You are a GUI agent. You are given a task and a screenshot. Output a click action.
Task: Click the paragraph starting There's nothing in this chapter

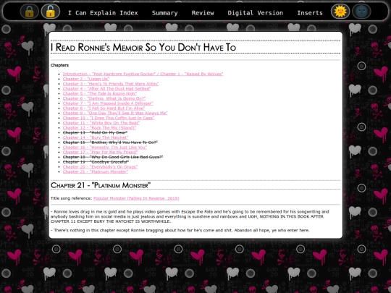pyautogui.click(x=180, y=230)
